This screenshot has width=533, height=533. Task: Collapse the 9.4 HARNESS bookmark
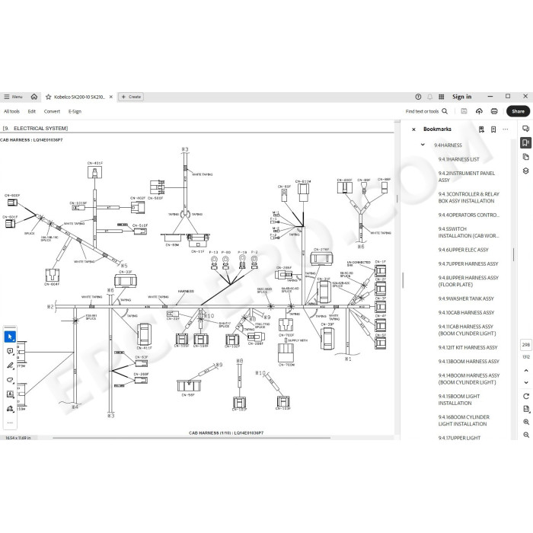pos(423,145)
